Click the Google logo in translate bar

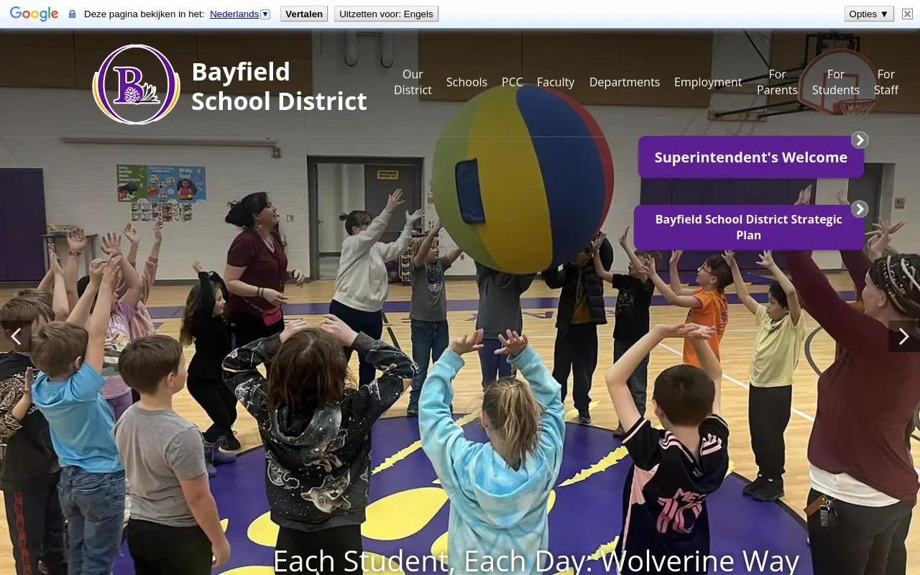tap(34, 14)
